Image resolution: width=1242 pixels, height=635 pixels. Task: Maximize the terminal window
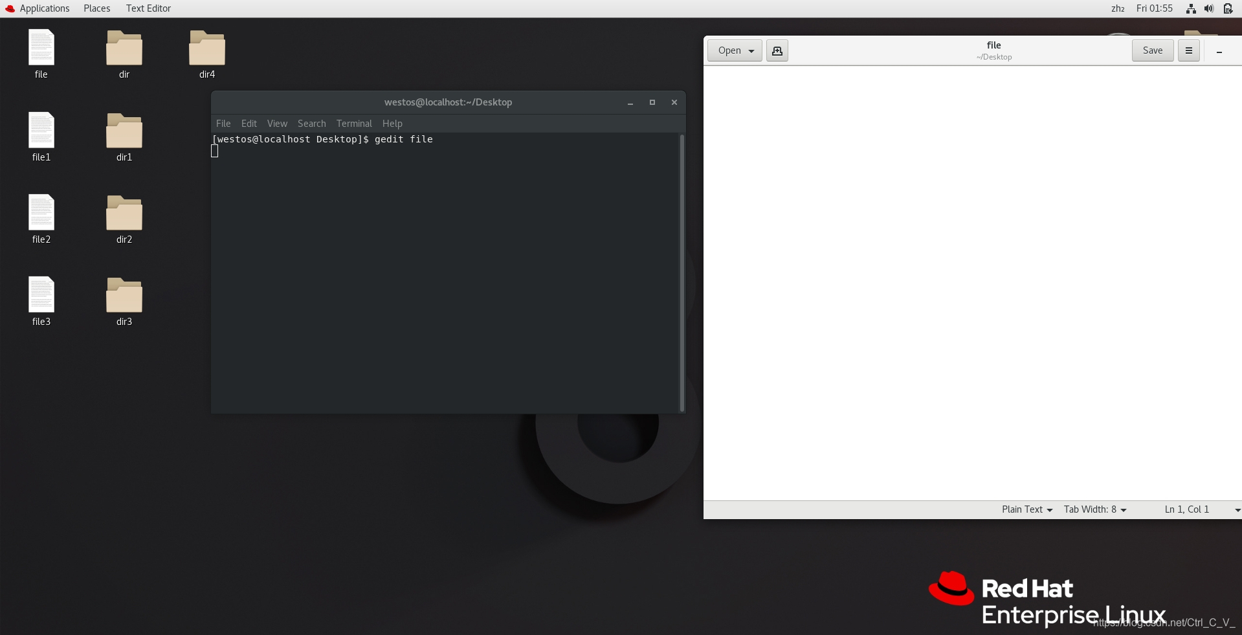click(652, 102)
